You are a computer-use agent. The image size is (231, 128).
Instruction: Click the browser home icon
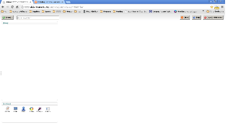click(x=17, y=7)
